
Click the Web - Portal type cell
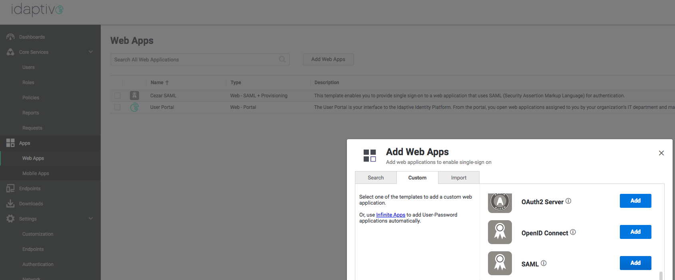tap(243, 107)
